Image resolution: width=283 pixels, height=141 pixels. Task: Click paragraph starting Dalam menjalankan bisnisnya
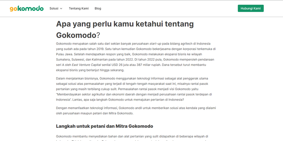(135, 89)
